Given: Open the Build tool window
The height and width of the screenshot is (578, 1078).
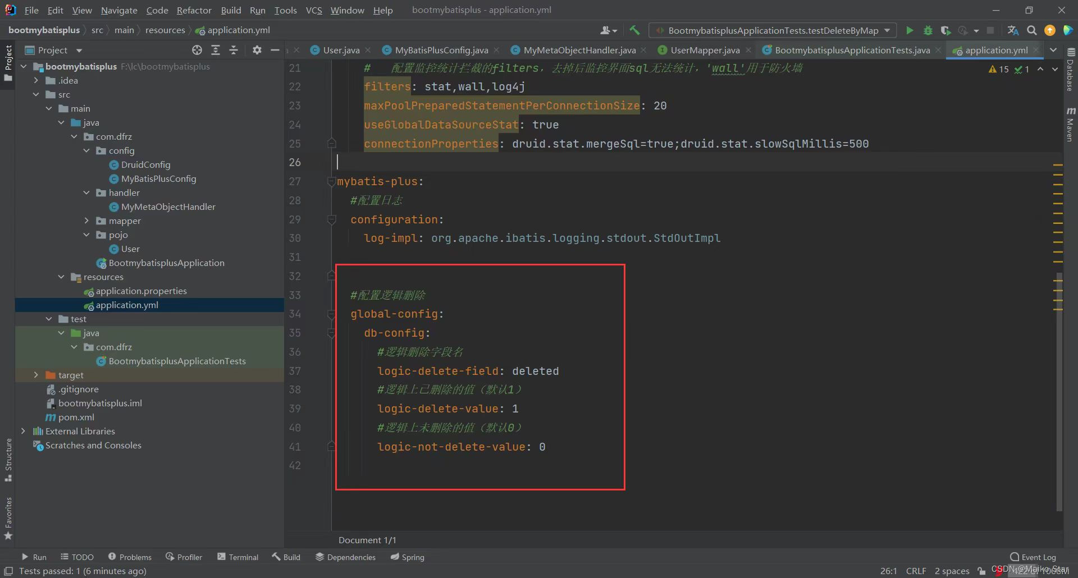Looking at the screenshot, I should (286, 557).
